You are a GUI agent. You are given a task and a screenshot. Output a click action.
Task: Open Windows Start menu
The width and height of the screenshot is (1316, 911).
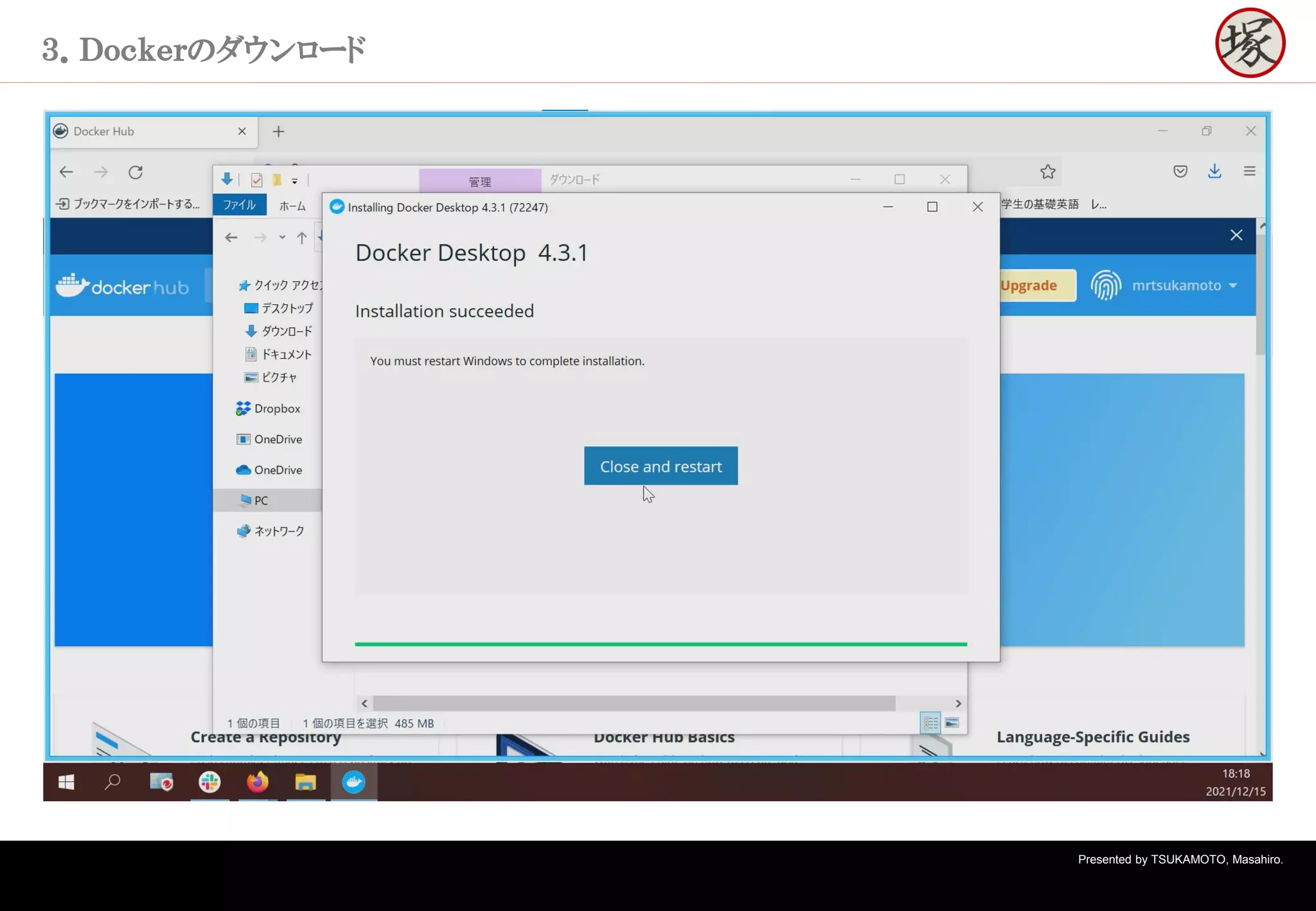point(66,782)
